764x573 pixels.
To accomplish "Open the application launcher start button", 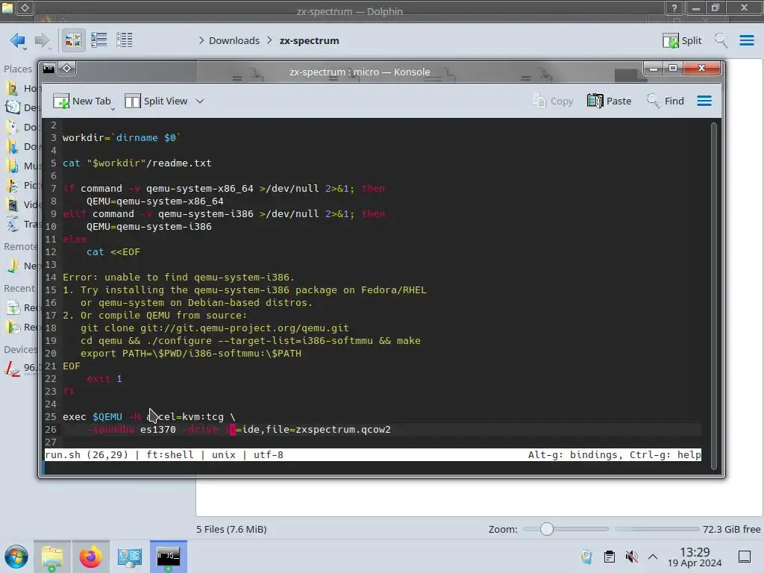I will pos(16,557).
